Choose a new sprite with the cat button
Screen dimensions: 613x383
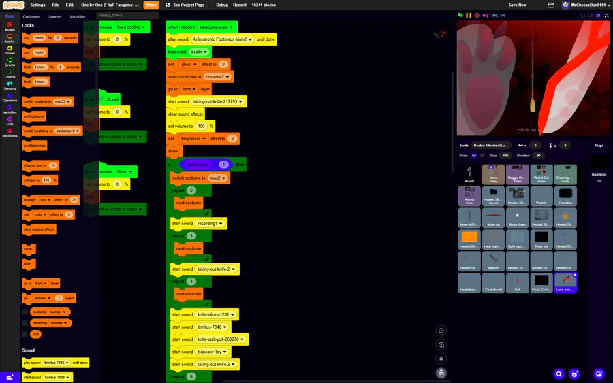point(574,374)
